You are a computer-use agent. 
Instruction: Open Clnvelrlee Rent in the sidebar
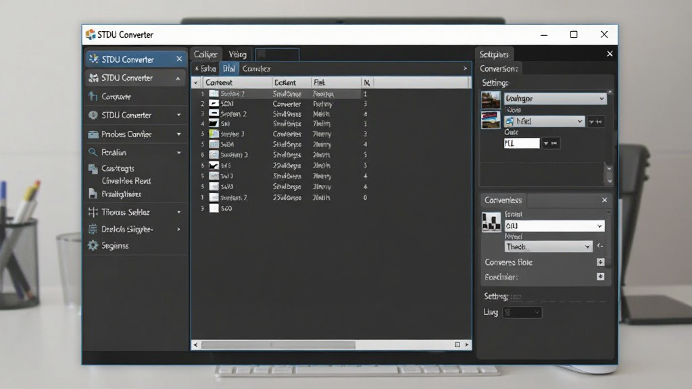[x=126, y=181]
